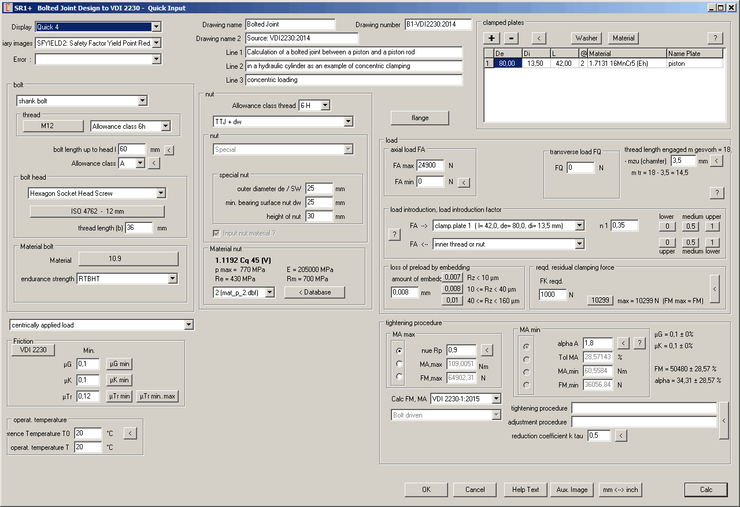740x507 pixels.
Task: Select the nue Rp radio button
Action: tap(399, 351)
